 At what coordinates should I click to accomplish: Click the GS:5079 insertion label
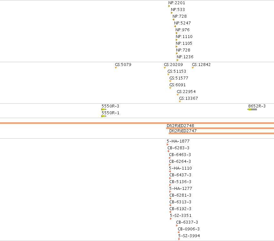coord(123,65)
